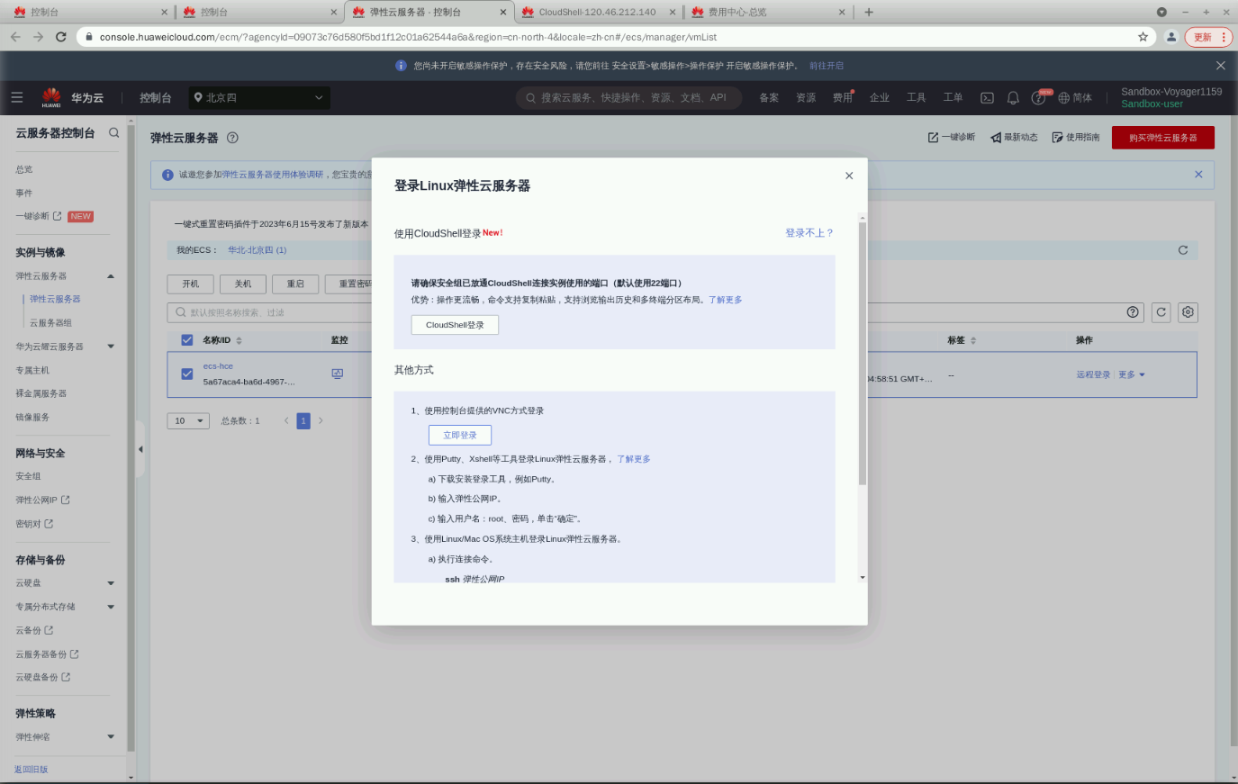Click pagination page 1
The image size is (1238, 784).
pos(303,420)
